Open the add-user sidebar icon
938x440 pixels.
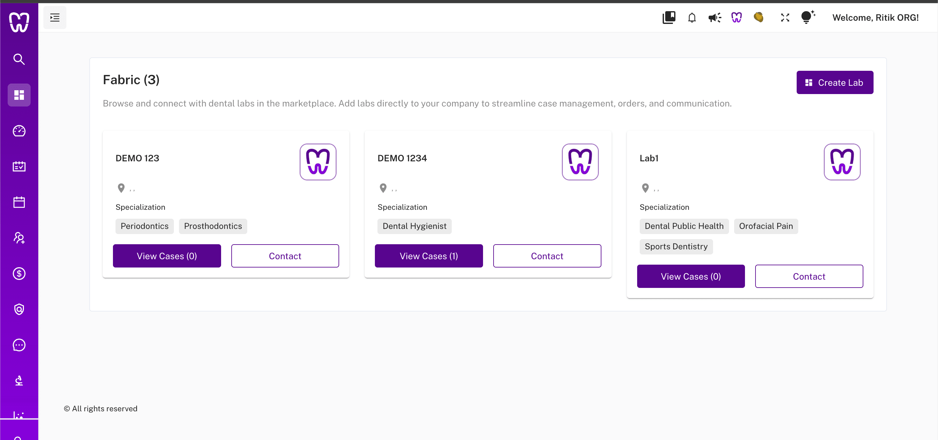coord(19,238)
